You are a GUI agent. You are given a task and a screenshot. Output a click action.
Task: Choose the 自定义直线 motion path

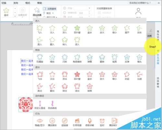[40, 105]
